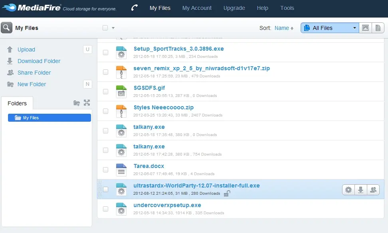Viewport: 388px width, 233px height.
Task: Check the Setup_SportTracks_3.0.3896.exe checkbox
Action: (x=106, y=52)
